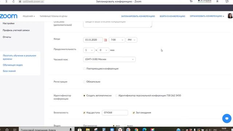Screen dimensions: 233x131
Task: Open Microsoft Store from the taskbar
Action: [x=80, y=130]
